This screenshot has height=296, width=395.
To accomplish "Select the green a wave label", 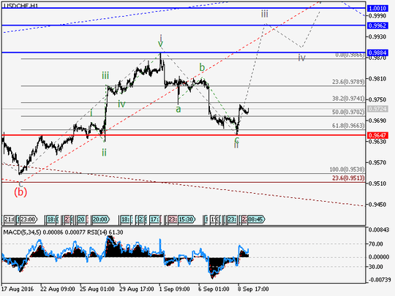I will pos(178,110).
